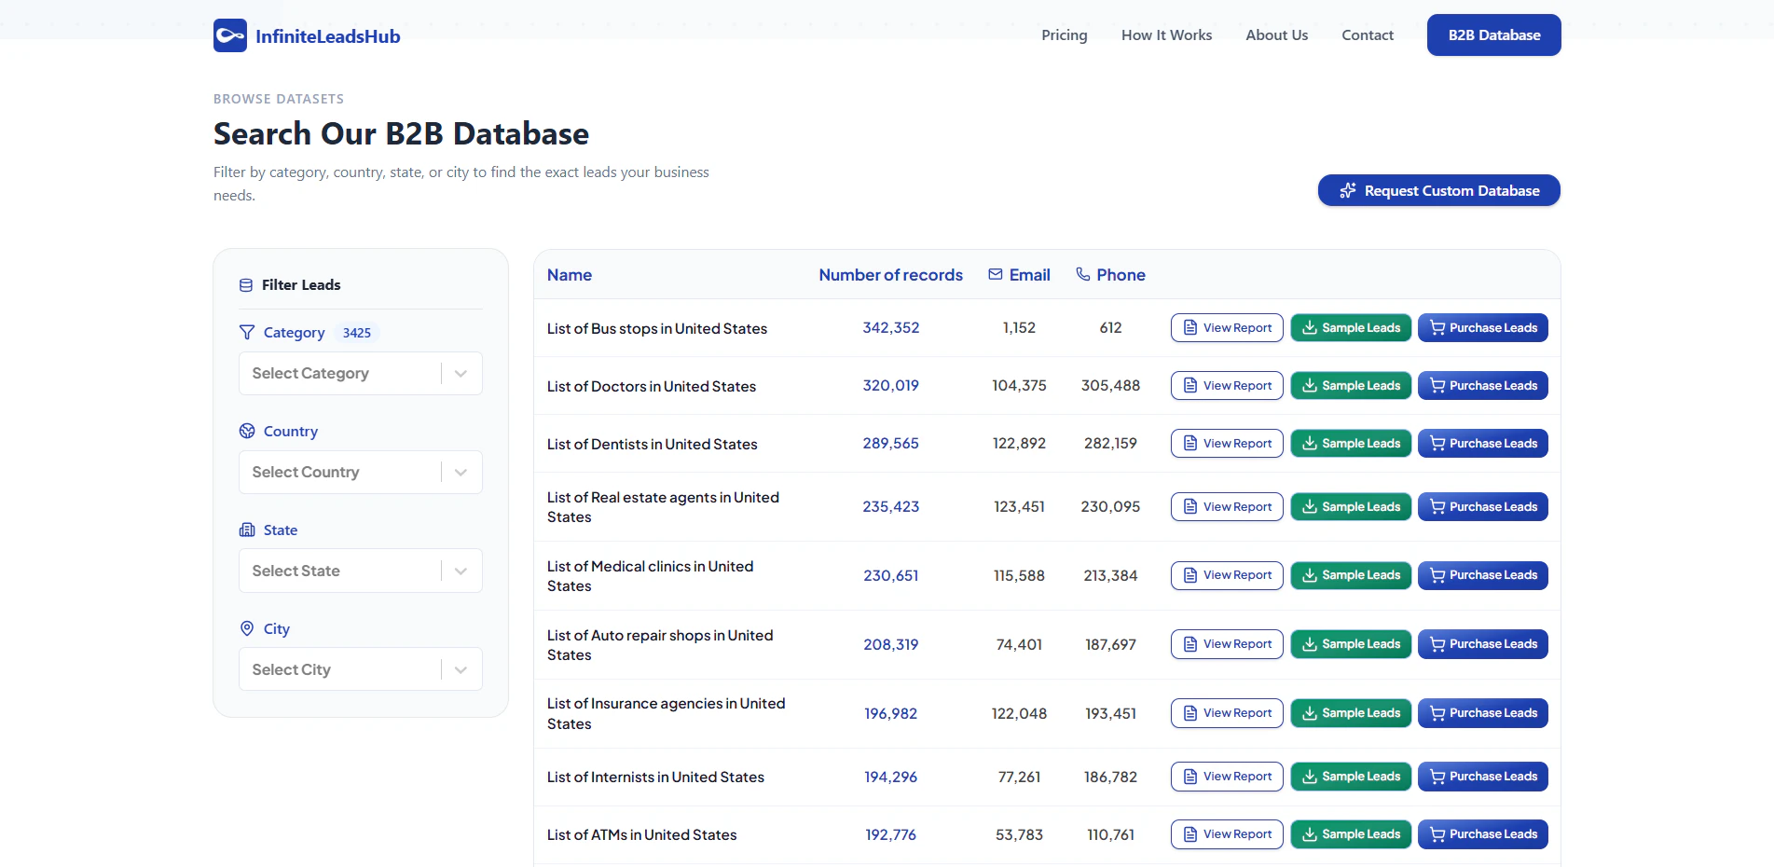View Report for Bus stops list
1774x867 pixels.
(x=1227, y=328)
